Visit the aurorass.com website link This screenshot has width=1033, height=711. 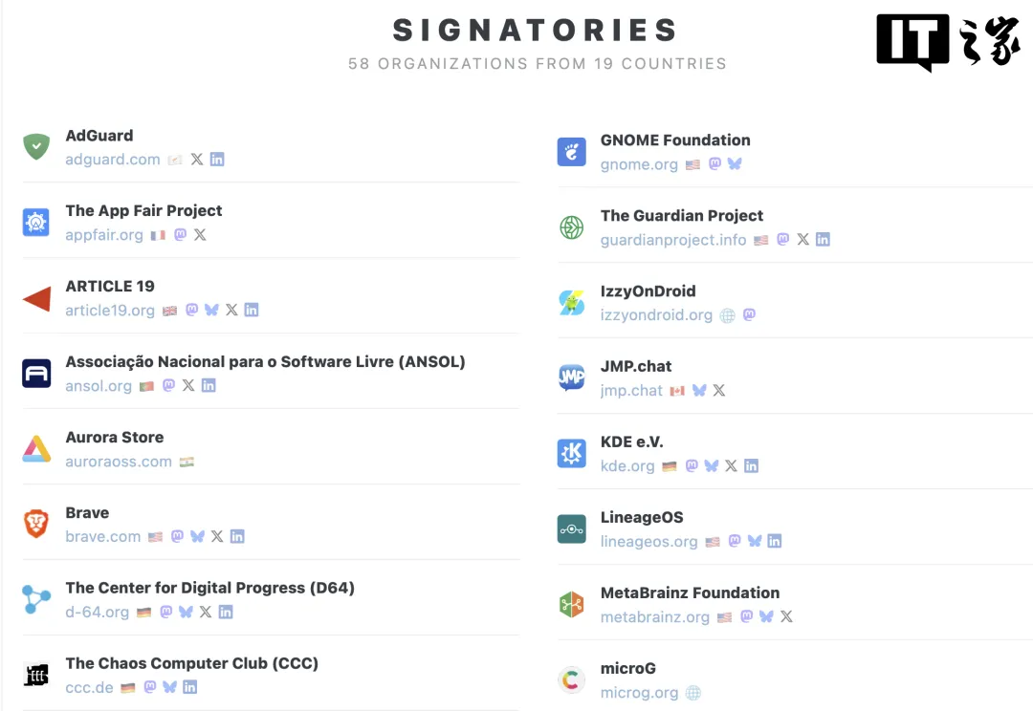(x=119, y=462)
